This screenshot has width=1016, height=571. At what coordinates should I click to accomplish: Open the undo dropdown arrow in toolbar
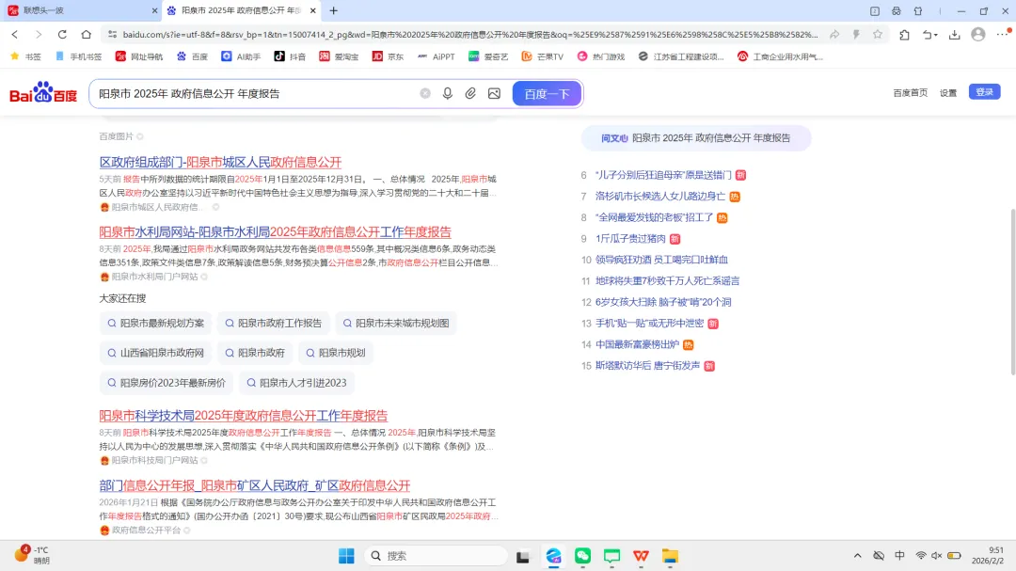tap(936, 35)
